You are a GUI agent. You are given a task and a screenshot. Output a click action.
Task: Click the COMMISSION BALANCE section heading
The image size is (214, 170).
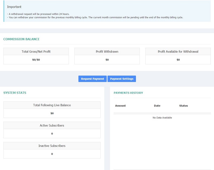coord(21,39)
